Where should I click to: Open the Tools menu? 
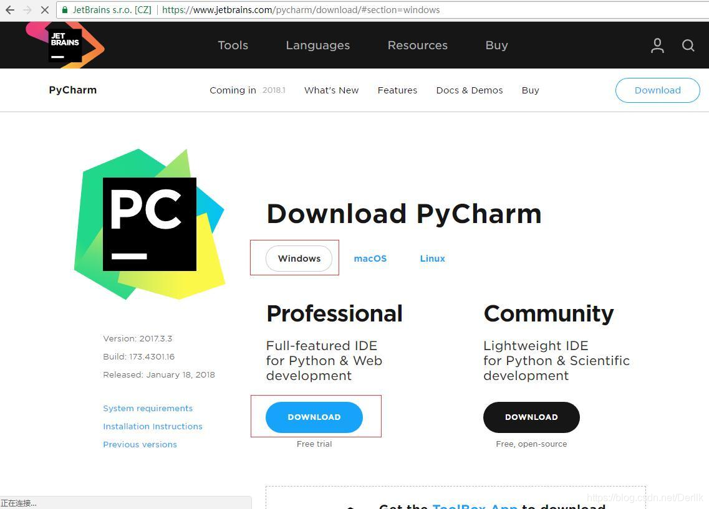click(x=233, y=45)
